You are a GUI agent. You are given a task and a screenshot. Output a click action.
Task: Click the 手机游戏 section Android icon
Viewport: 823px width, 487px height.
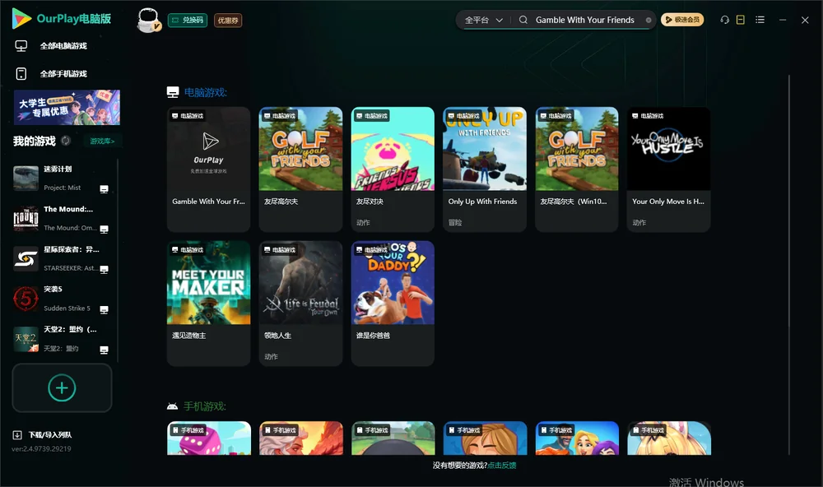tap(172, 406)
